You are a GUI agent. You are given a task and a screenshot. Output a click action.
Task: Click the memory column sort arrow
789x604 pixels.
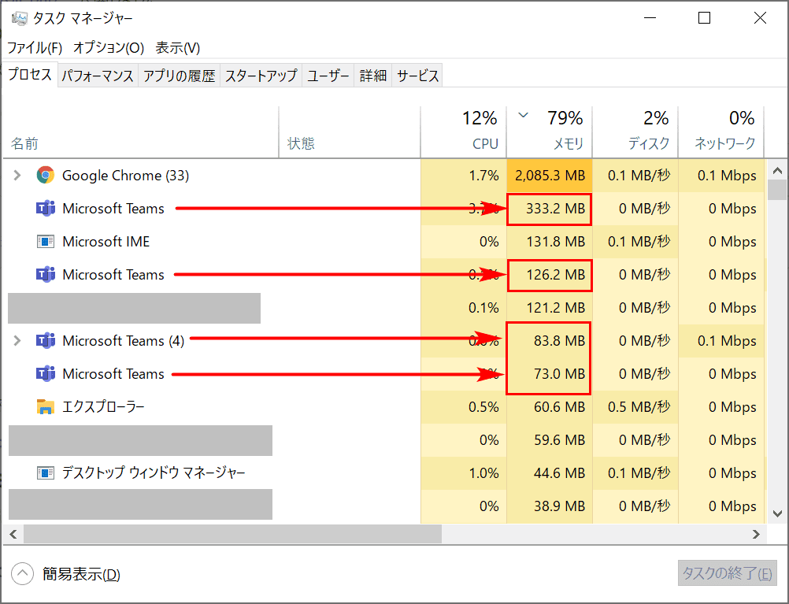524,115
